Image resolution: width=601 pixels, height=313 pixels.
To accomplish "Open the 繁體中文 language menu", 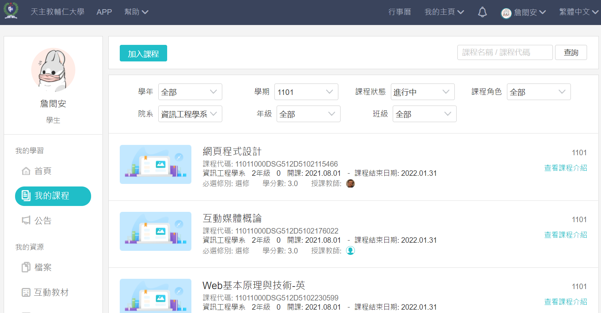I will 579,12.
